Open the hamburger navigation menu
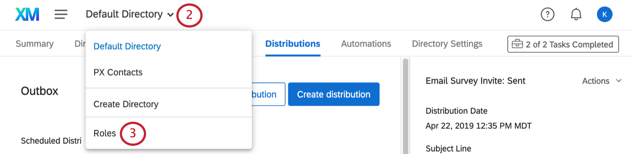This screenshot has height=154, width=632. 61,15
